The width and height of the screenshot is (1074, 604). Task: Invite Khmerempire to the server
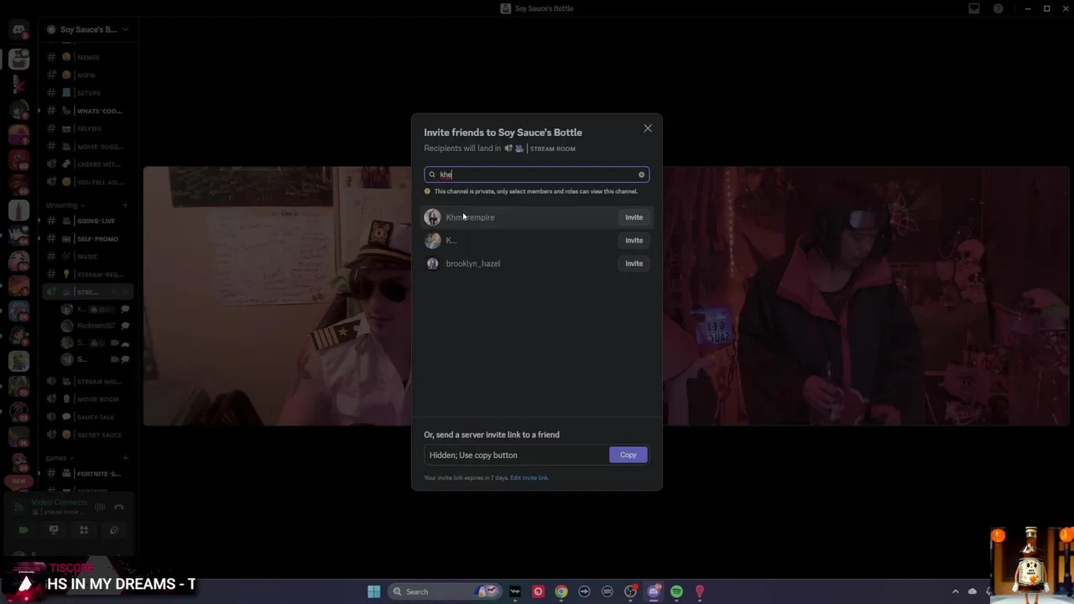point(633,217)
